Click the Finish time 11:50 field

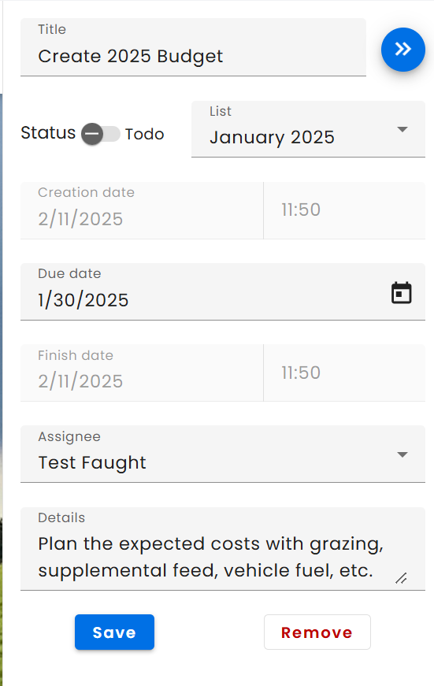(x=344, y=373)
